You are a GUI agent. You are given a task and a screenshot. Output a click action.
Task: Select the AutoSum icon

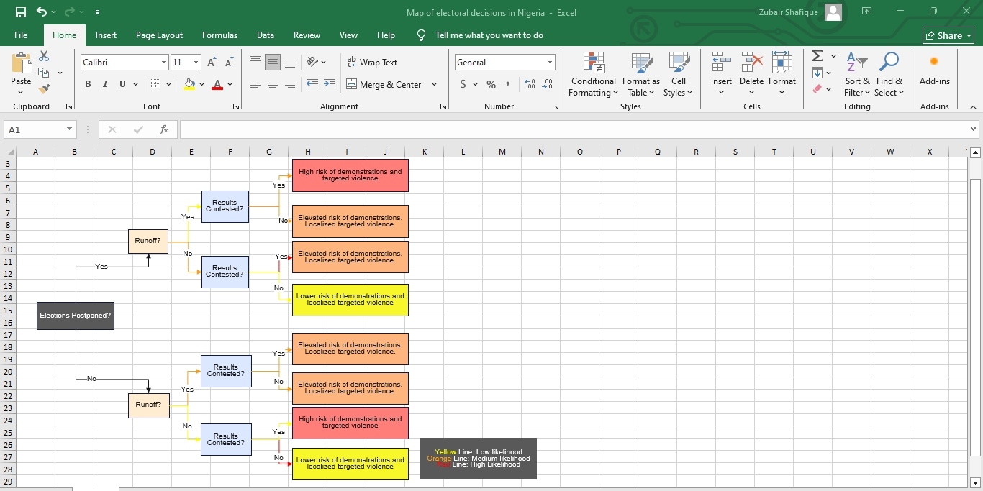pyautogui.click(x=816, y=55)
